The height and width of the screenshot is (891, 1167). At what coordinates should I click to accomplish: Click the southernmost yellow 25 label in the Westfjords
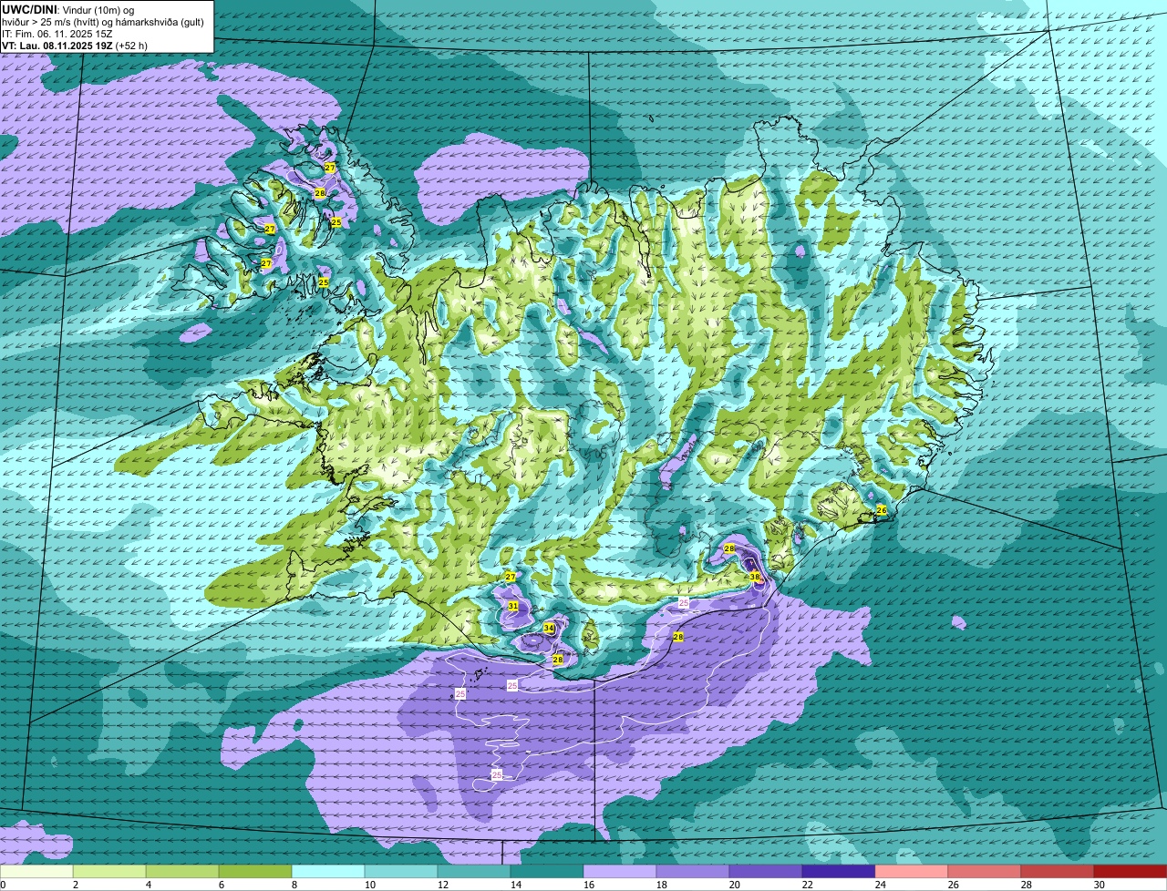click(x=324, y=282)
